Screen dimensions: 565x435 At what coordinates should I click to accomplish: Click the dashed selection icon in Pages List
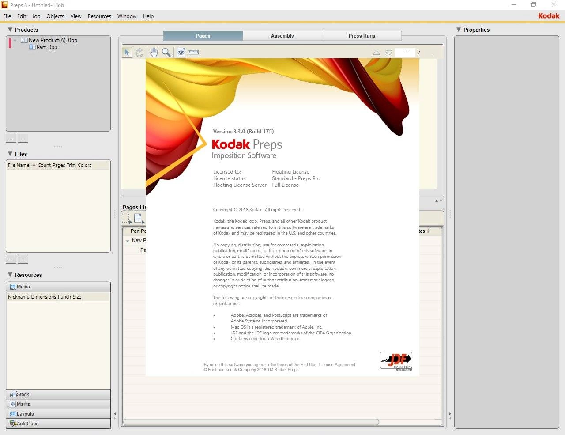point(127,218)
